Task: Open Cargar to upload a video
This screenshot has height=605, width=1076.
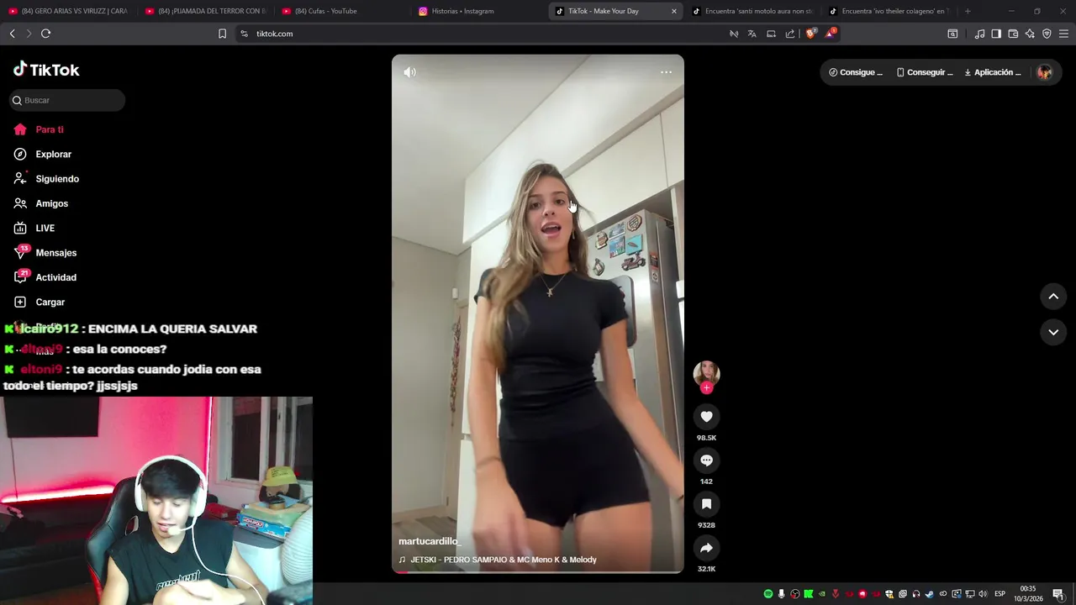Action: (x=40, y=302)
